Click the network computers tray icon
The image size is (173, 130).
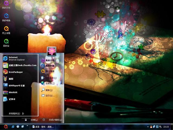[x=154, y=127]
